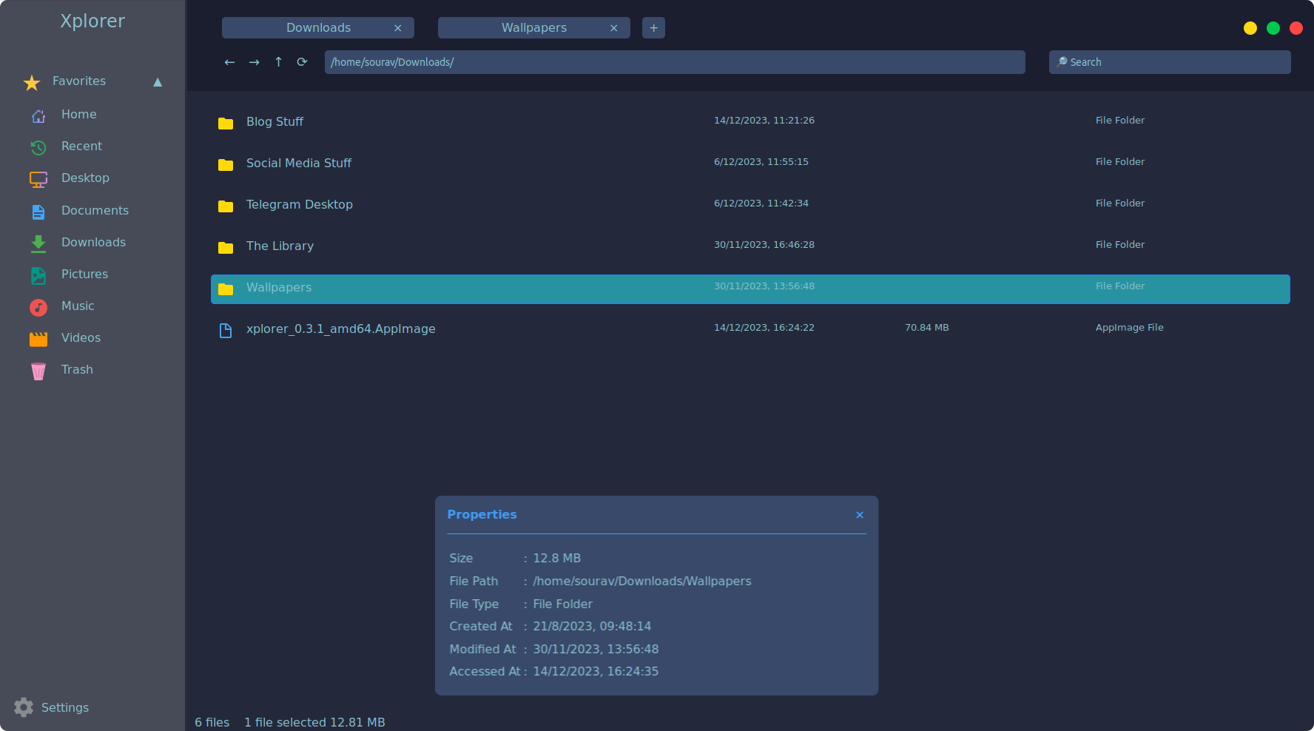Select the Home favorite
Image resolution: width=1314 pixels, height=731 pixels.
pyautogui.click(x=78, y=114)
